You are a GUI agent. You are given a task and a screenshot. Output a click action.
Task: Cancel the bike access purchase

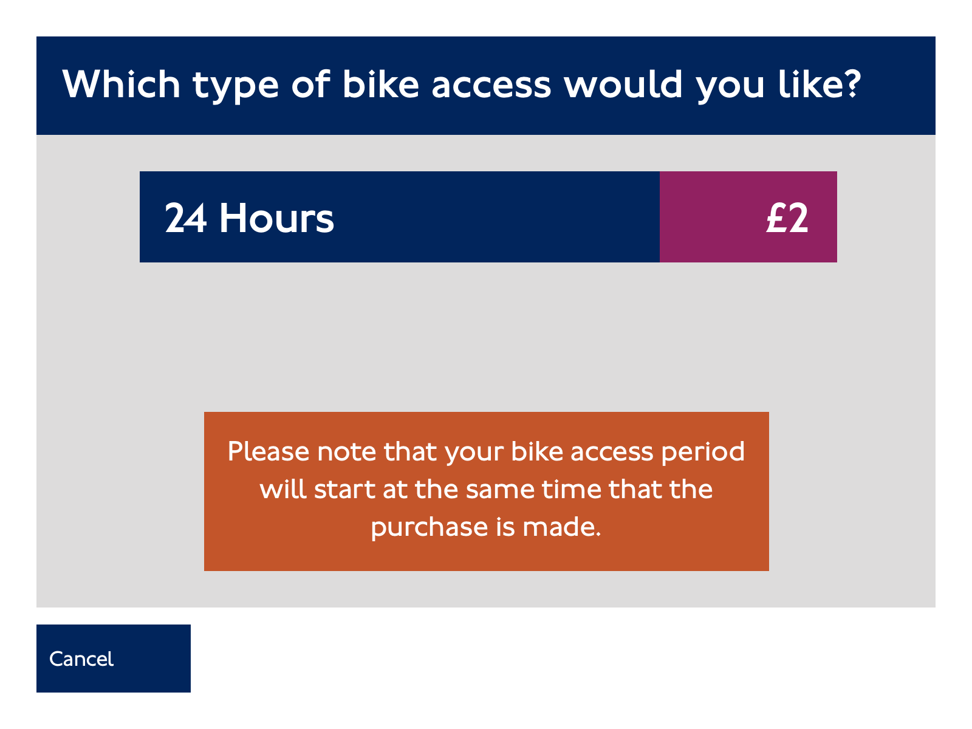(x=114, y=659)
